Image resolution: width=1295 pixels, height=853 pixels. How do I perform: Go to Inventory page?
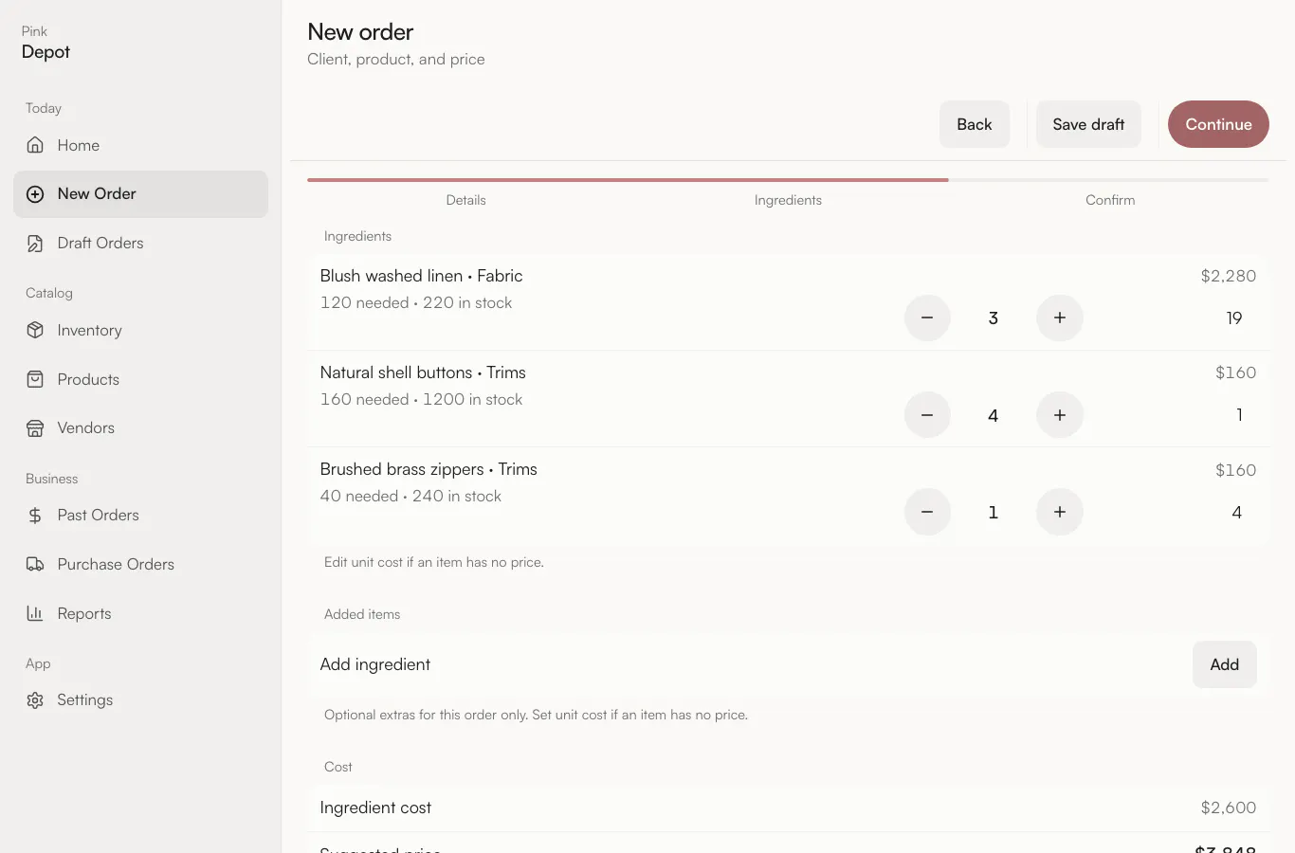pos(140,330)
